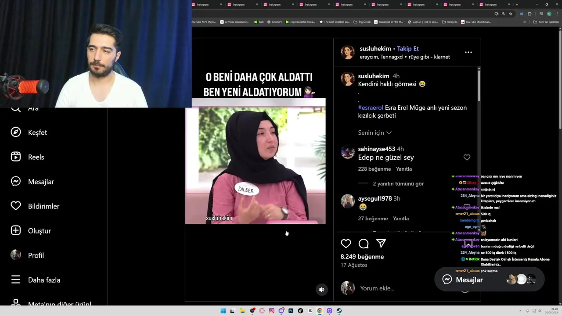Click the zoom magnifier icon in address bar

click(x=503, y=14)
